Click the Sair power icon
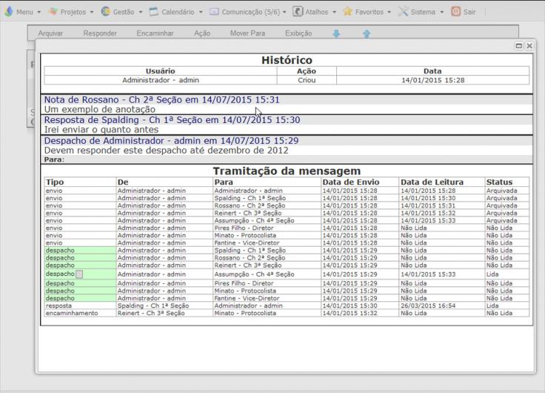The height and width of the screenshot is (393, 545). (455, 12)
